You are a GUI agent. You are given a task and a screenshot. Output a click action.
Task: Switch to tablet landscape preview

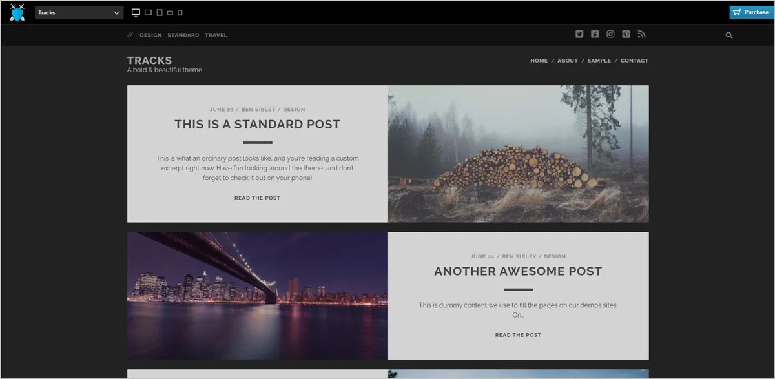click(x=148, y=12)
